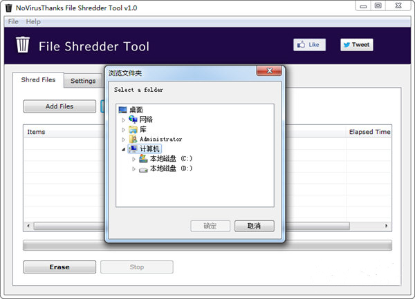
Task: Select local disk C: drive icon
Action: pos(143,158)
